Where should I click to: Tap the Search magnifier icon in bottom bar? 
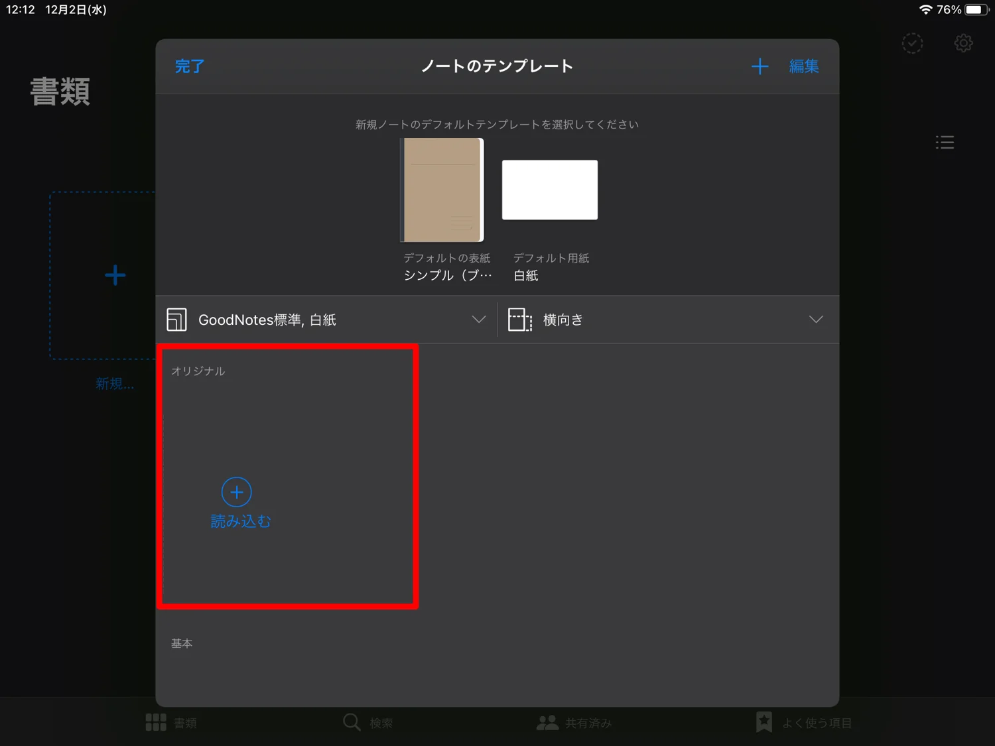point(351,722)
